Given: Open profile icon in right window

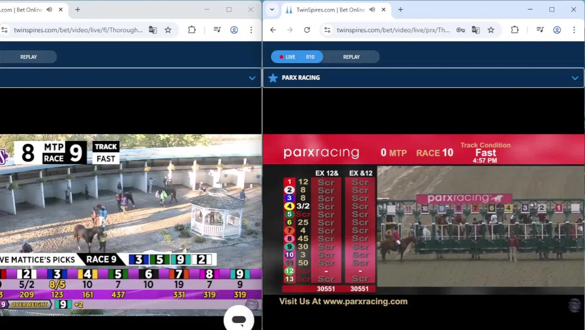Looking at the screenshot, I should [x=557, y=30].
